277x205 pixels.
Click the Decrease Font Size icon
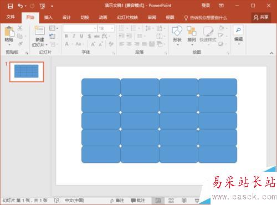(101, 44)
